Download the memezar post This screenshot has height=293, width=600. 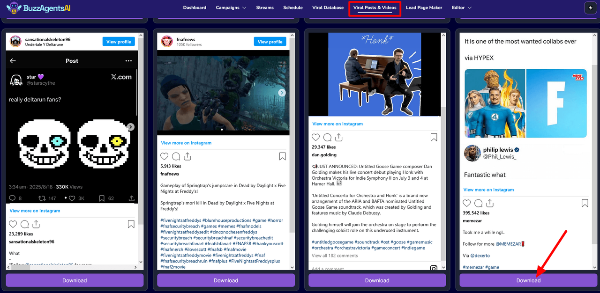tap(528, 280)
